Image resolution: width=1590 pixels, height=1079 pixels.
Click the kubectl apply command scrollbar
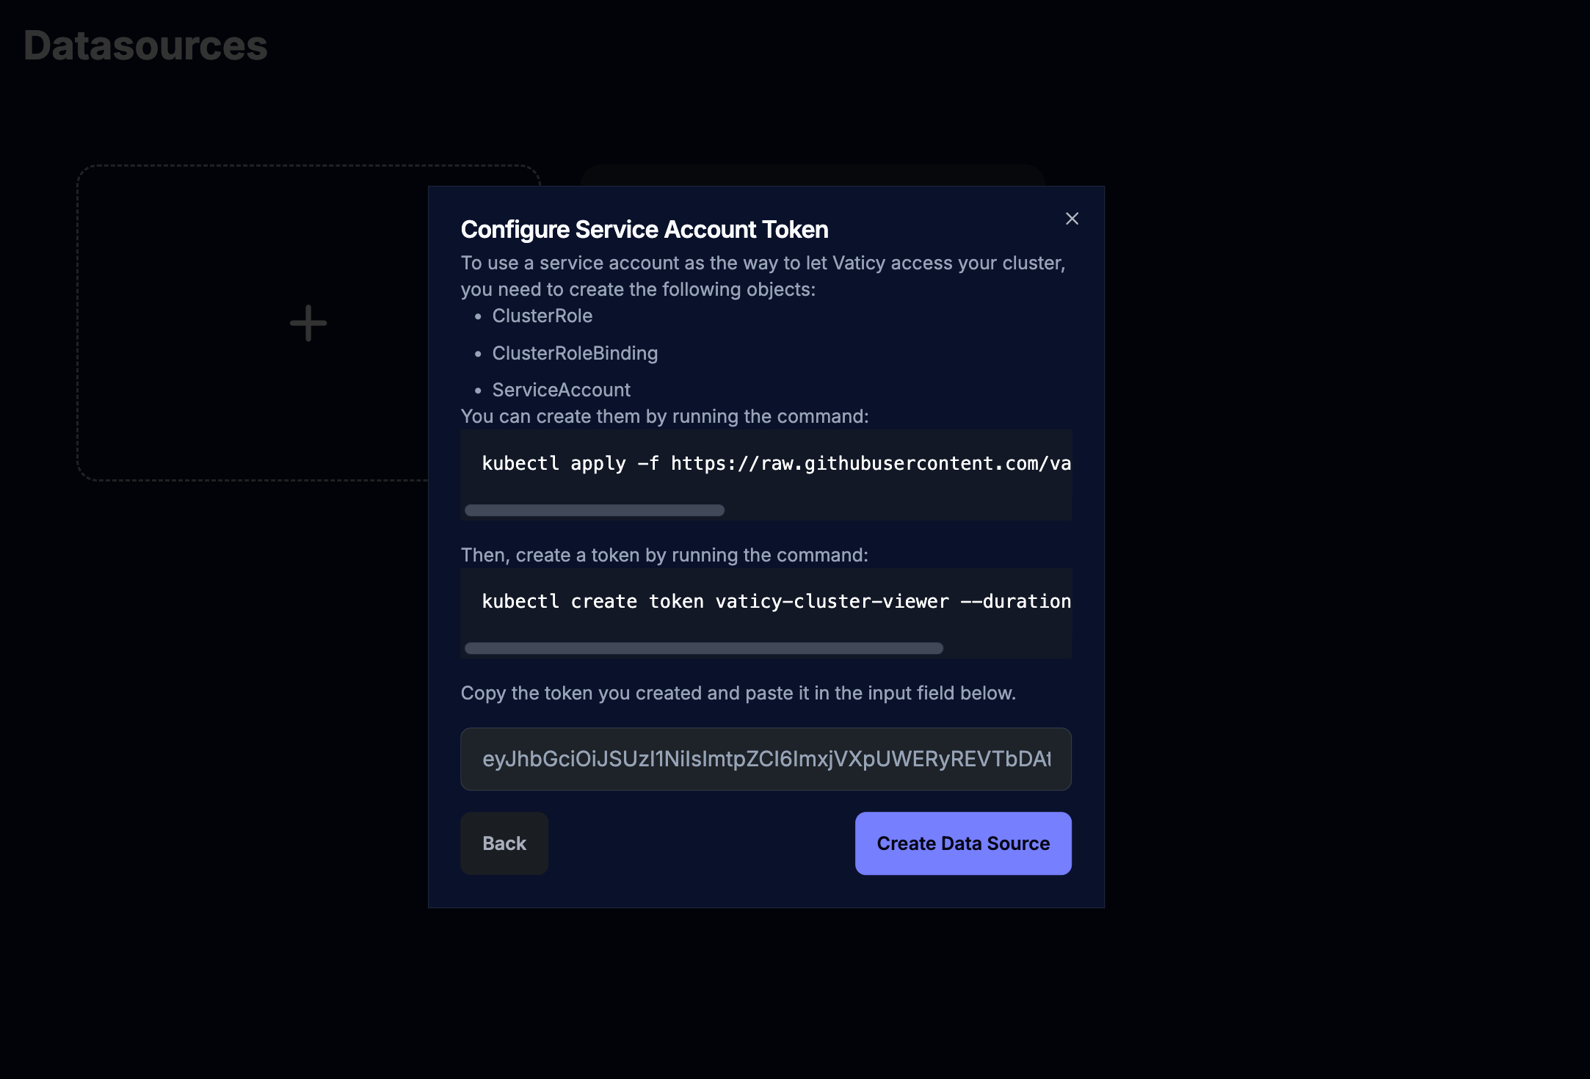595,510
